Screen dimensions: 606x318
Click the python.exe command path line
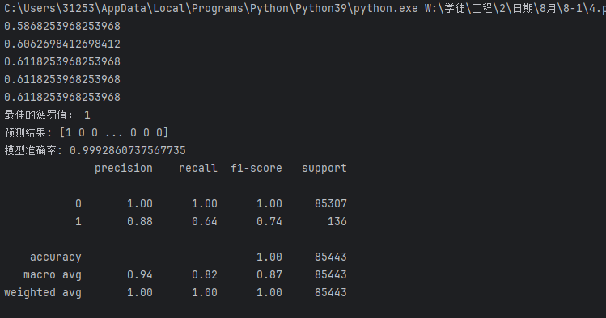305,9
